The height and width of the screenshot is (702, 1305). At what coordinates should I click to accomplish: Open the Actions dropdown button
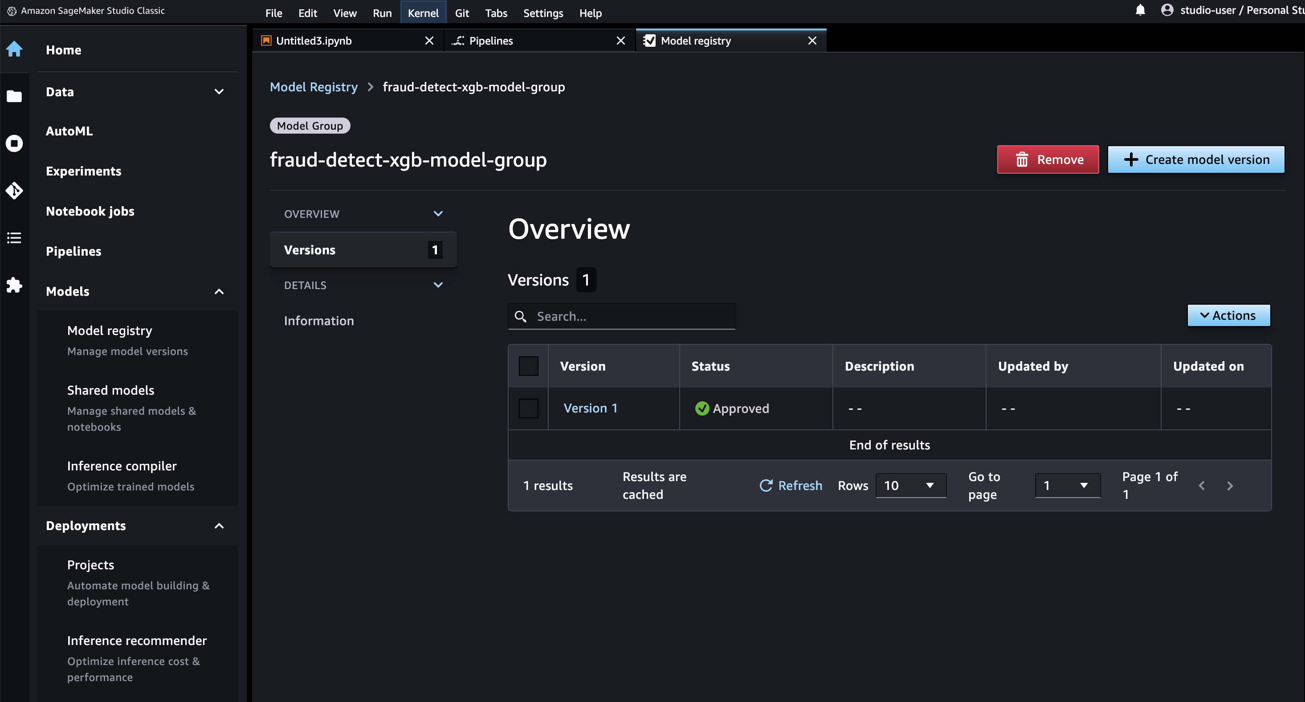click(x=1228, y=315)
